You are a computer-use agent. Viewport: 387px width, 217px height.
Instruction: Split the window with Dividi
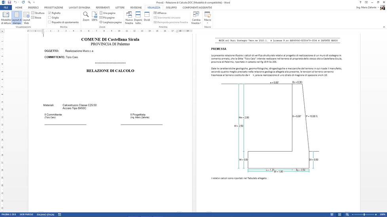(147, 17)
